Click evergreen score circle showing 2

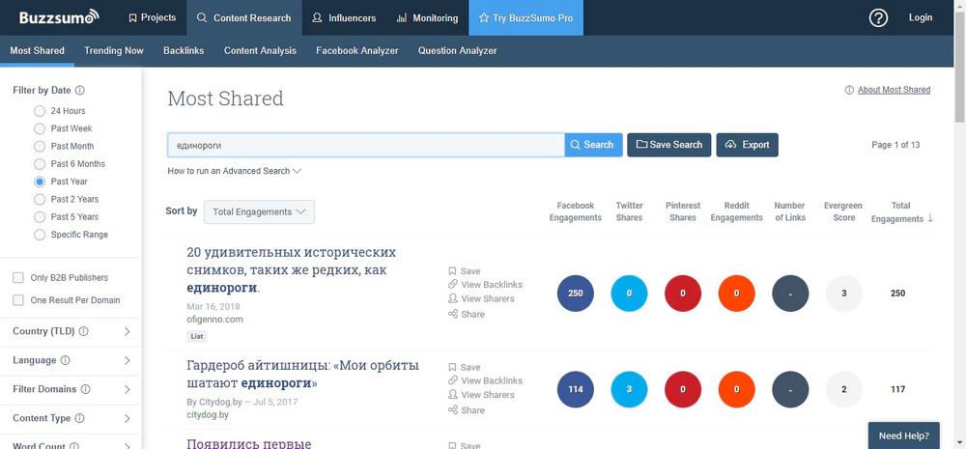click(x=844, y=389)
